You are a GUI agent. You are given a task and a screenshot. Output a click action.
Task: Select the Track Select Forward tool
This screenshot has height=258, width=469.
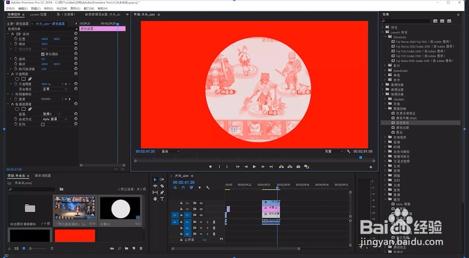click(x=162, y=179)
